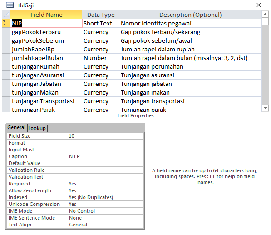Close the tblGaji table design window

tap(259, 5)
